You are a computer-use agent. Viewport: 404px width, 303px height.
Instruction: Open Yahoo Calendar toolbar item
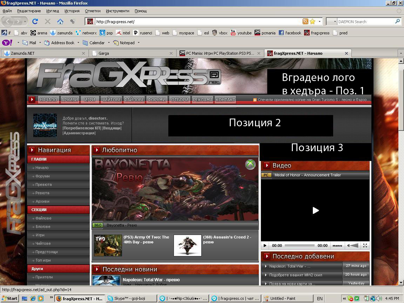[94, 43]
